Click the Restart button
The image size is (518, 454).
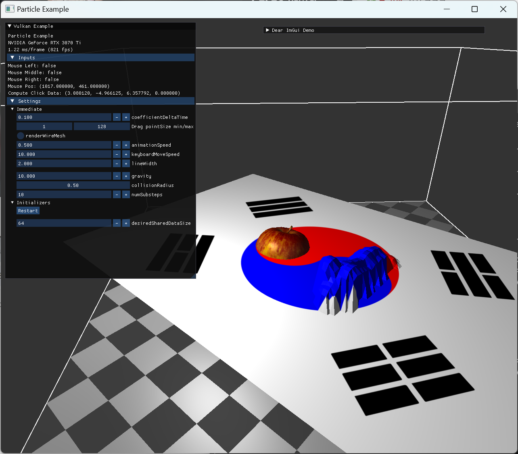click(x=28, y=211)
